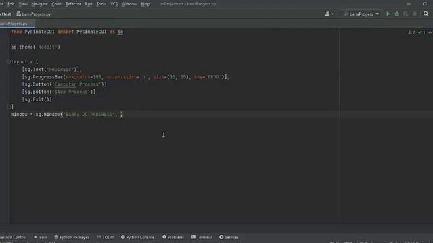
Task: Click the import line alias sg
Action: tap(120, 32)
